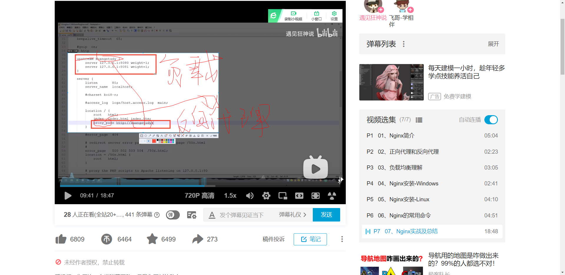Select P3 03、负载均衡理解 episode

coord(432,167)
